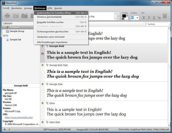Click the font list scroll down arrow

(169, 125)
